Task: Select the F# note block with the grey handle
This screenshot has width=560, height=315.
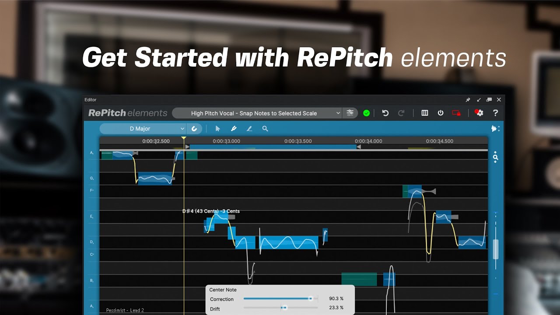Action: coord(415,191)
